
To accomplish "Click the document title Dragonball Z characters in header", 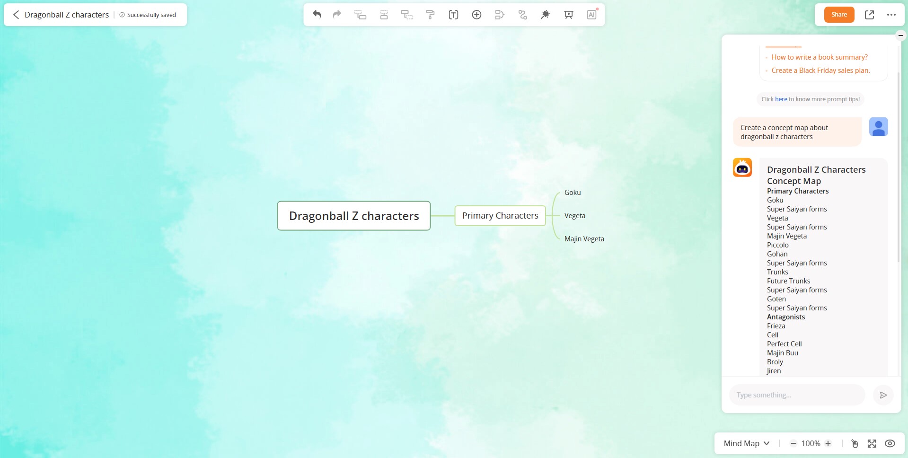I will [67, 15].
